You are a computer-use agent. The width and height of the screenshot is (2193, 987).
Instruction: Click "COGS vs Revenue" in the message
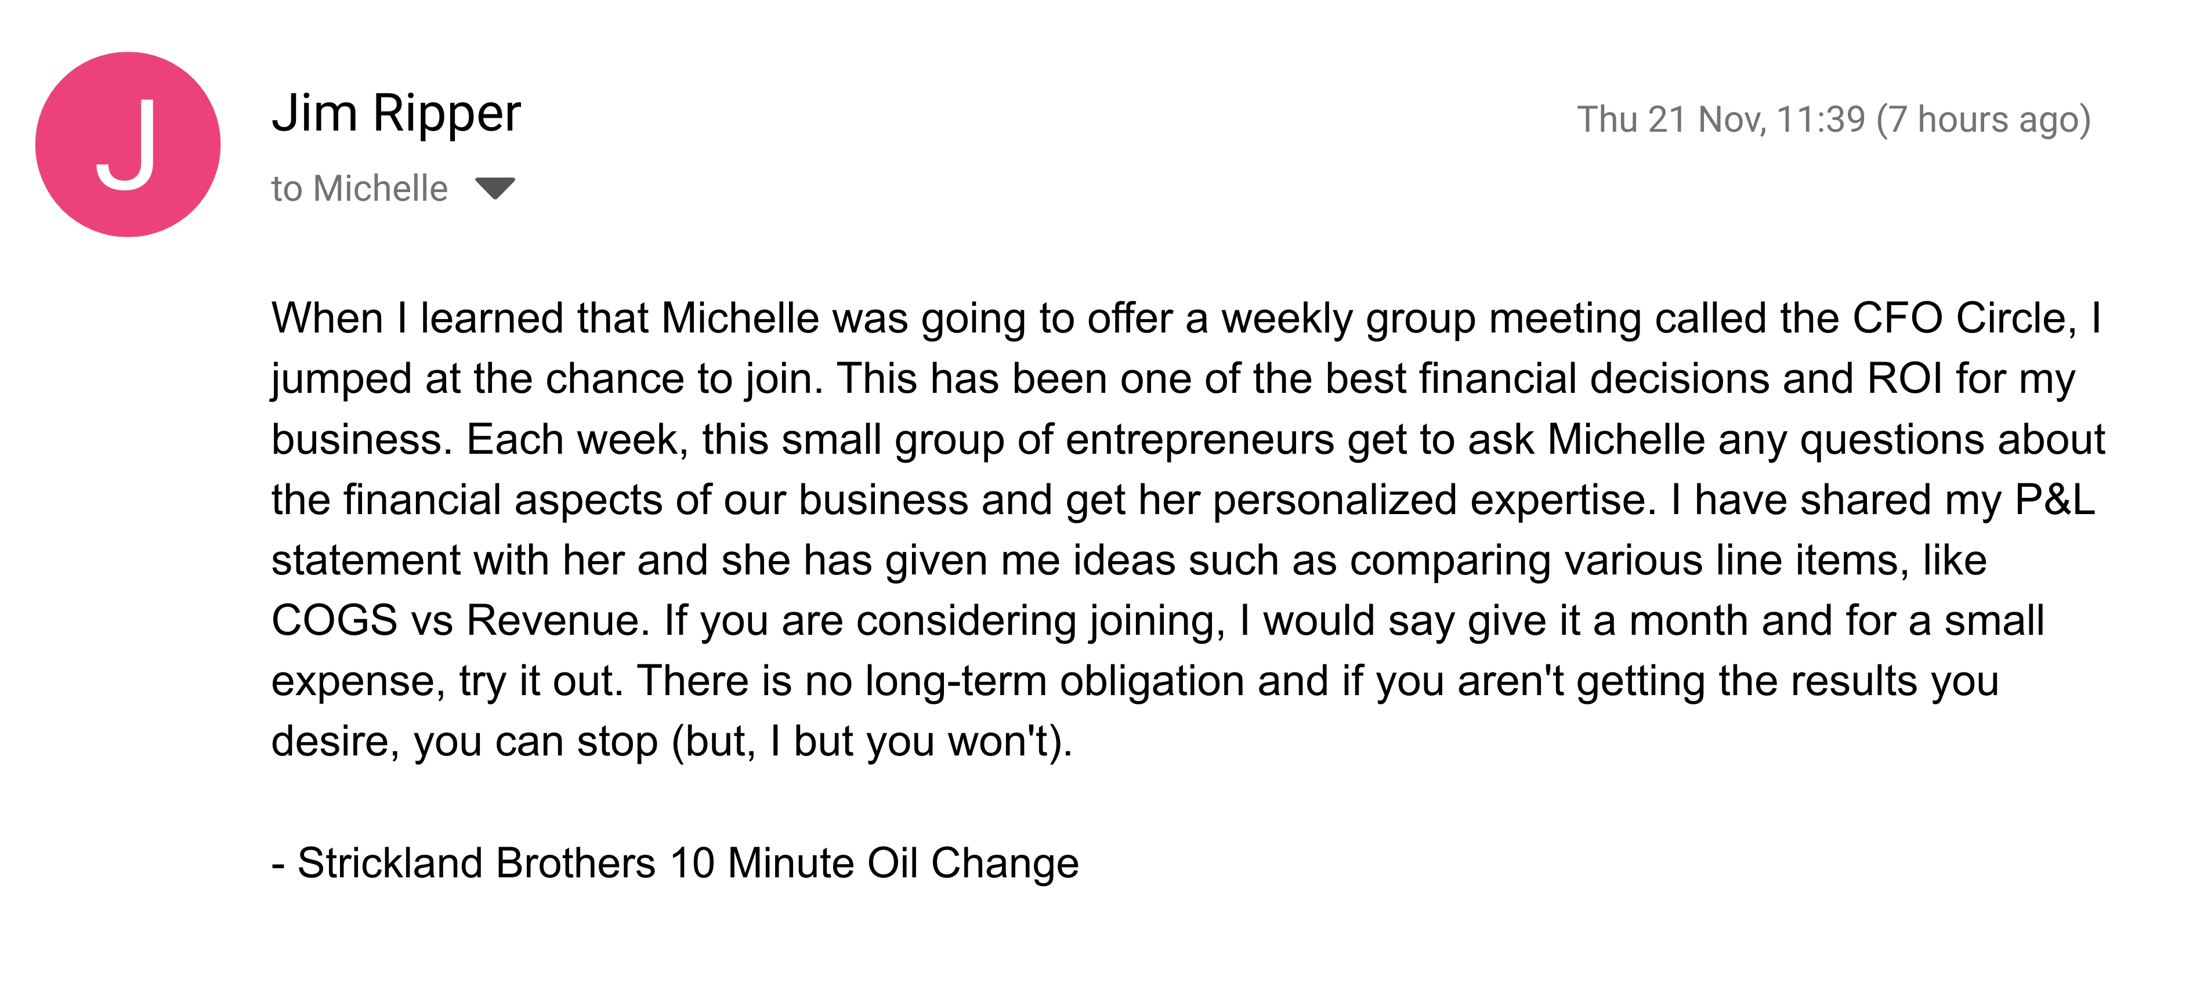coord(455,621)
